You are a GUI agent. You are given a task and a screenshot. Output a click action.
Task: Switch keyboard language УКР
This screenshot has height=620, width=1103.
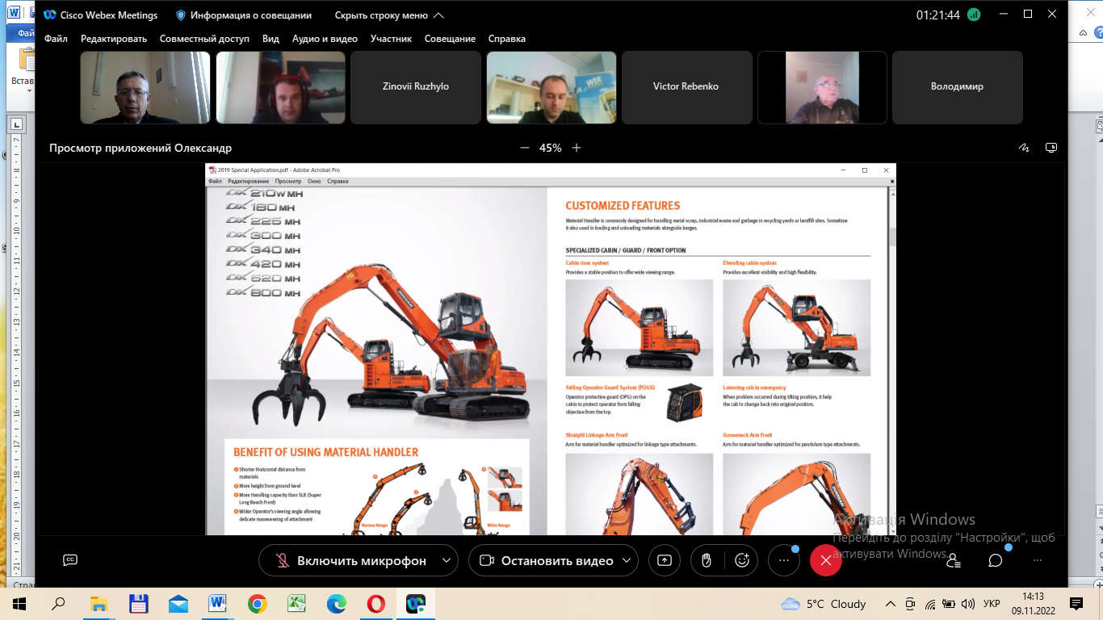[992, 604]
